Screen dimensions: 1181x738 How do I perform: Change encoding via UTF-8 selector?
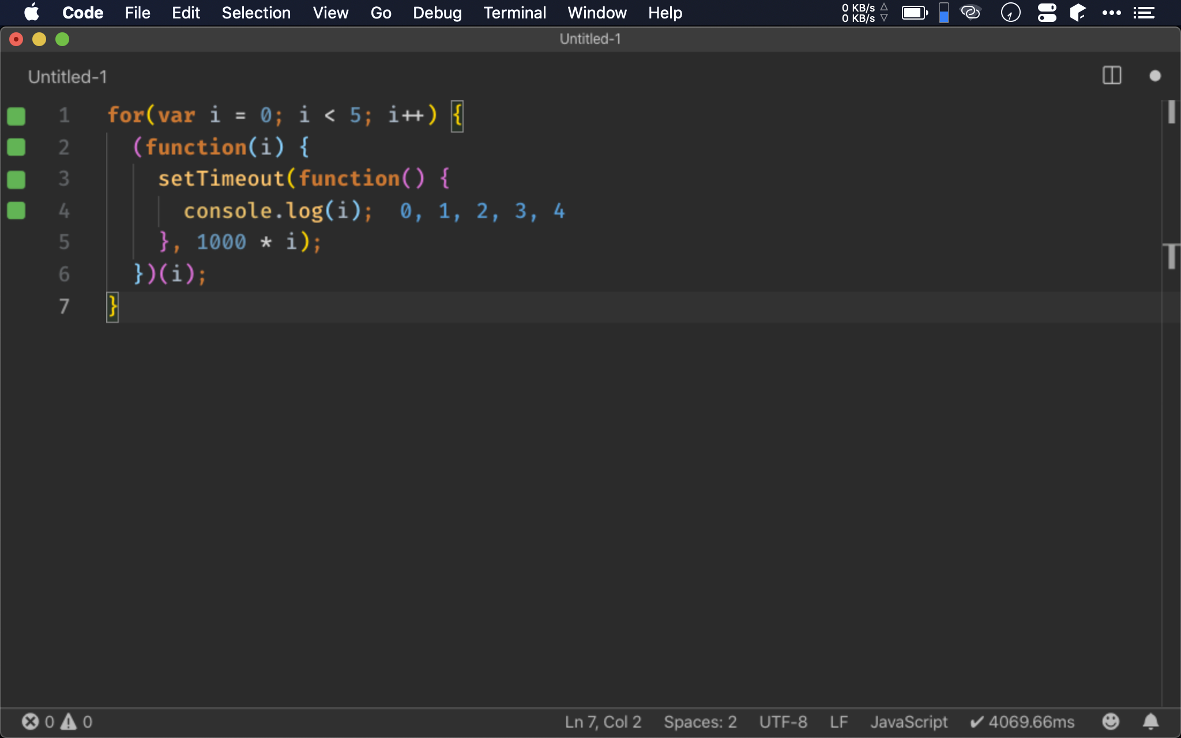tap(783, 722)
